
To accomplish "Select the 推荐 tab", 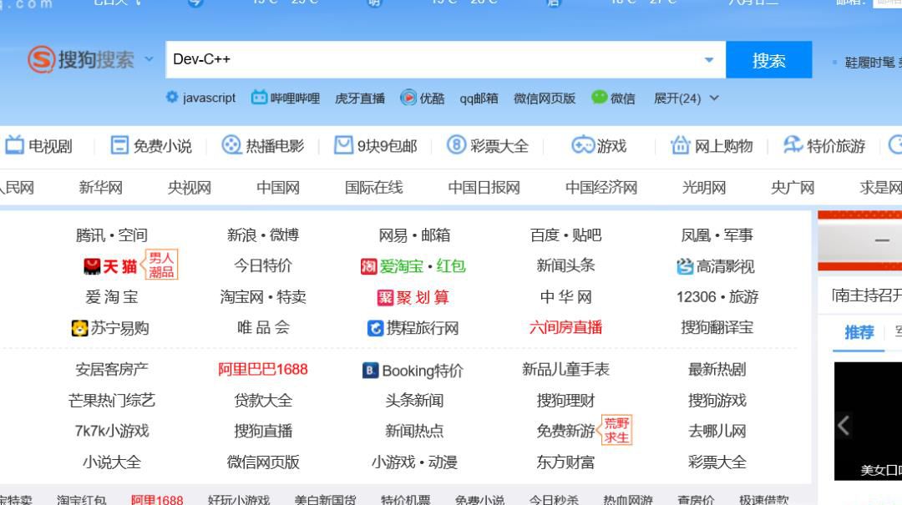I will [x=859, y=332].
